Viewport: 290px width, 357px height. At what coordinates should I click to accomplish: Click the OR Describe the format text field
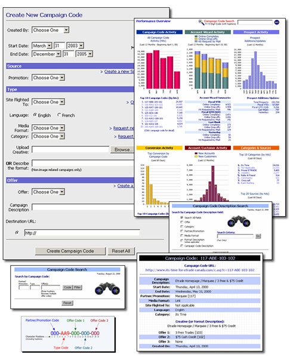point(83,163)
